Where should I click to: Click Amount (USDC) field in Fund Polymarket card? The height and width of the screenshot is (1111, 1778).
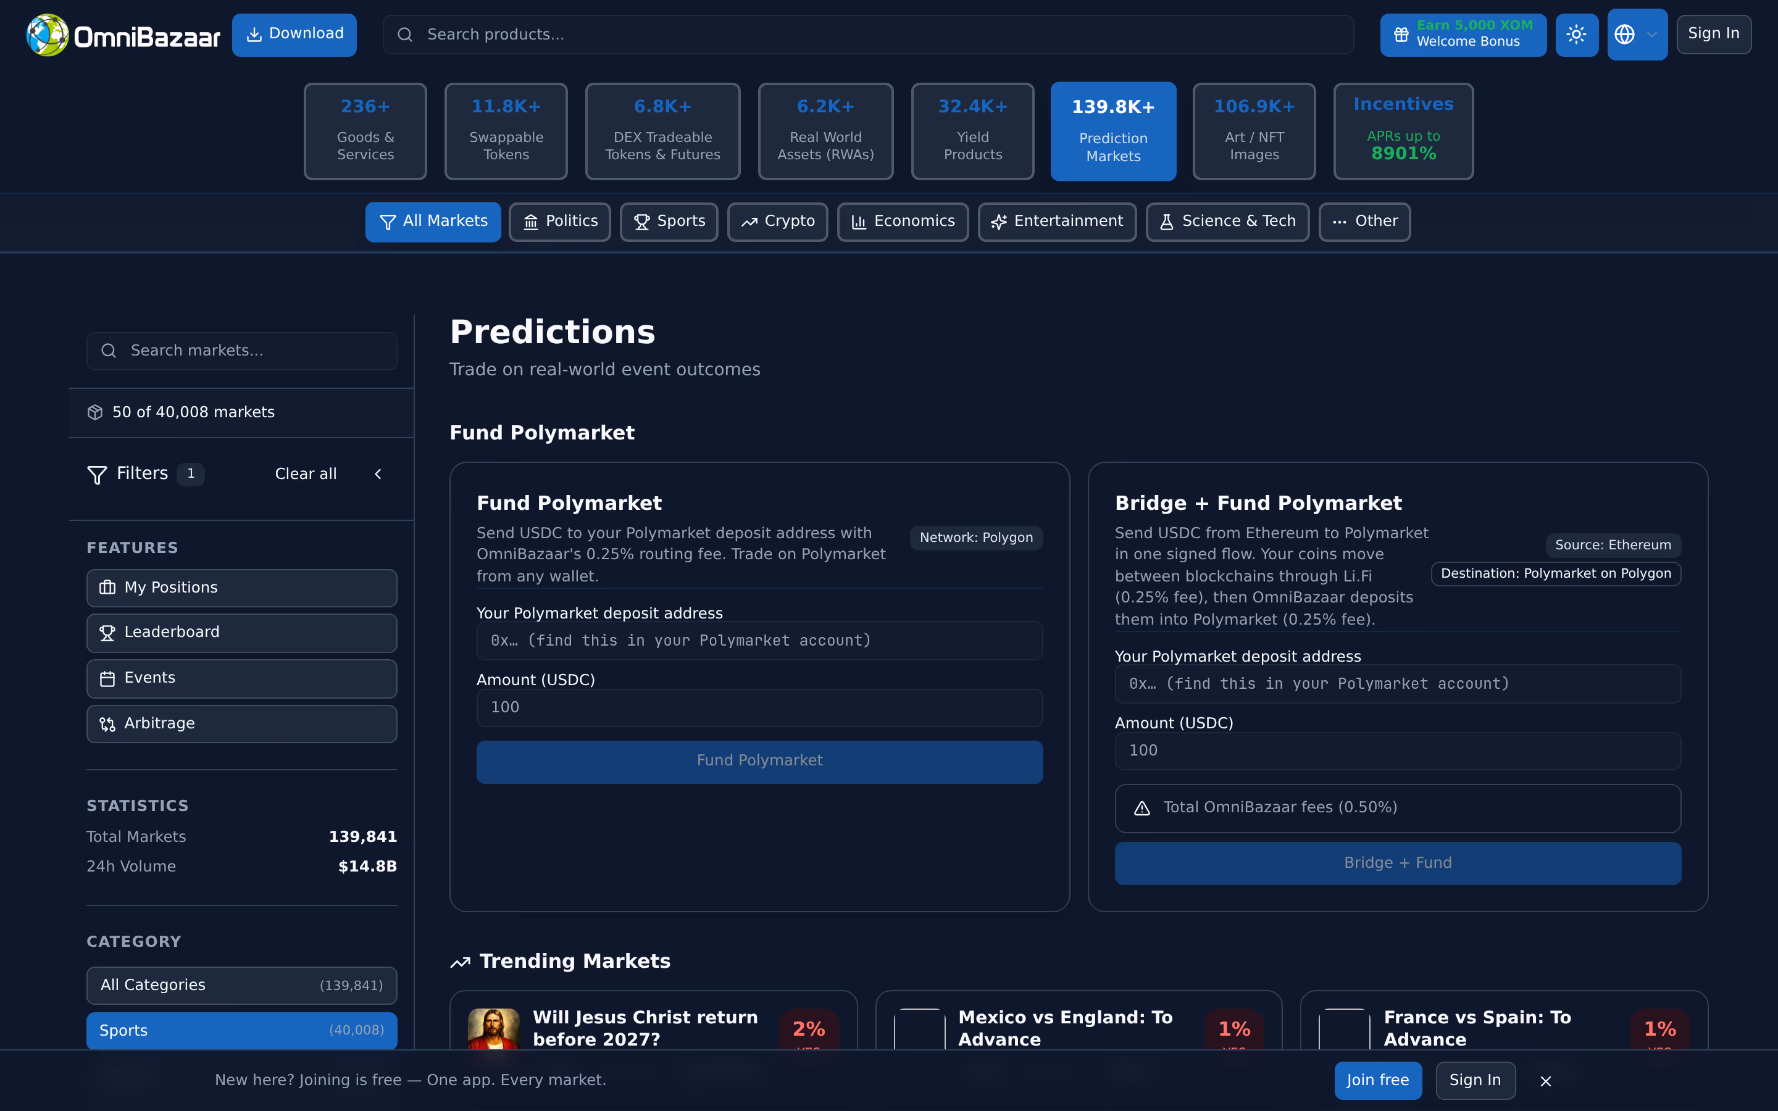[759, 707]
